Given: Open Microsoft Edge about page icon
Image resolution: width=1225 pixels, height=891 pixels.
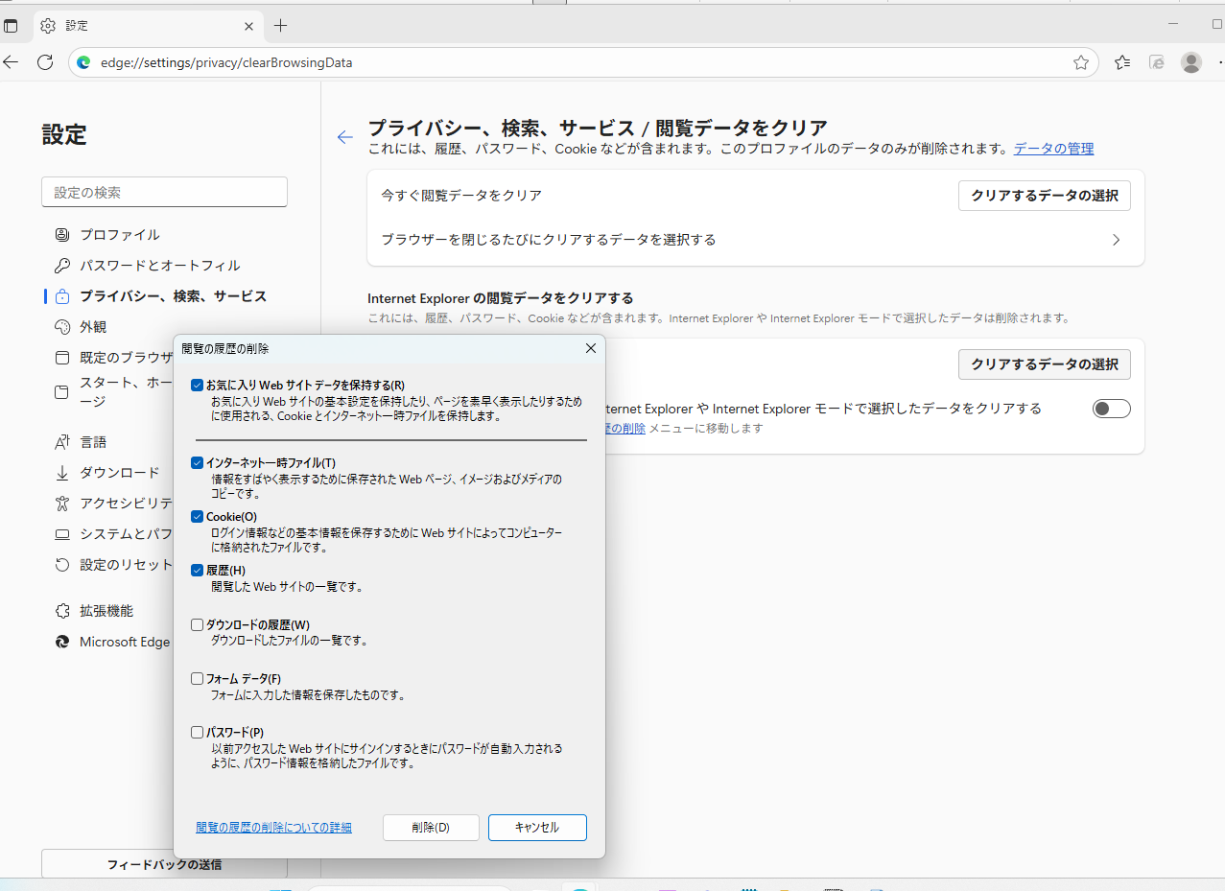Looking at the screenshot, I should (62, 642).
